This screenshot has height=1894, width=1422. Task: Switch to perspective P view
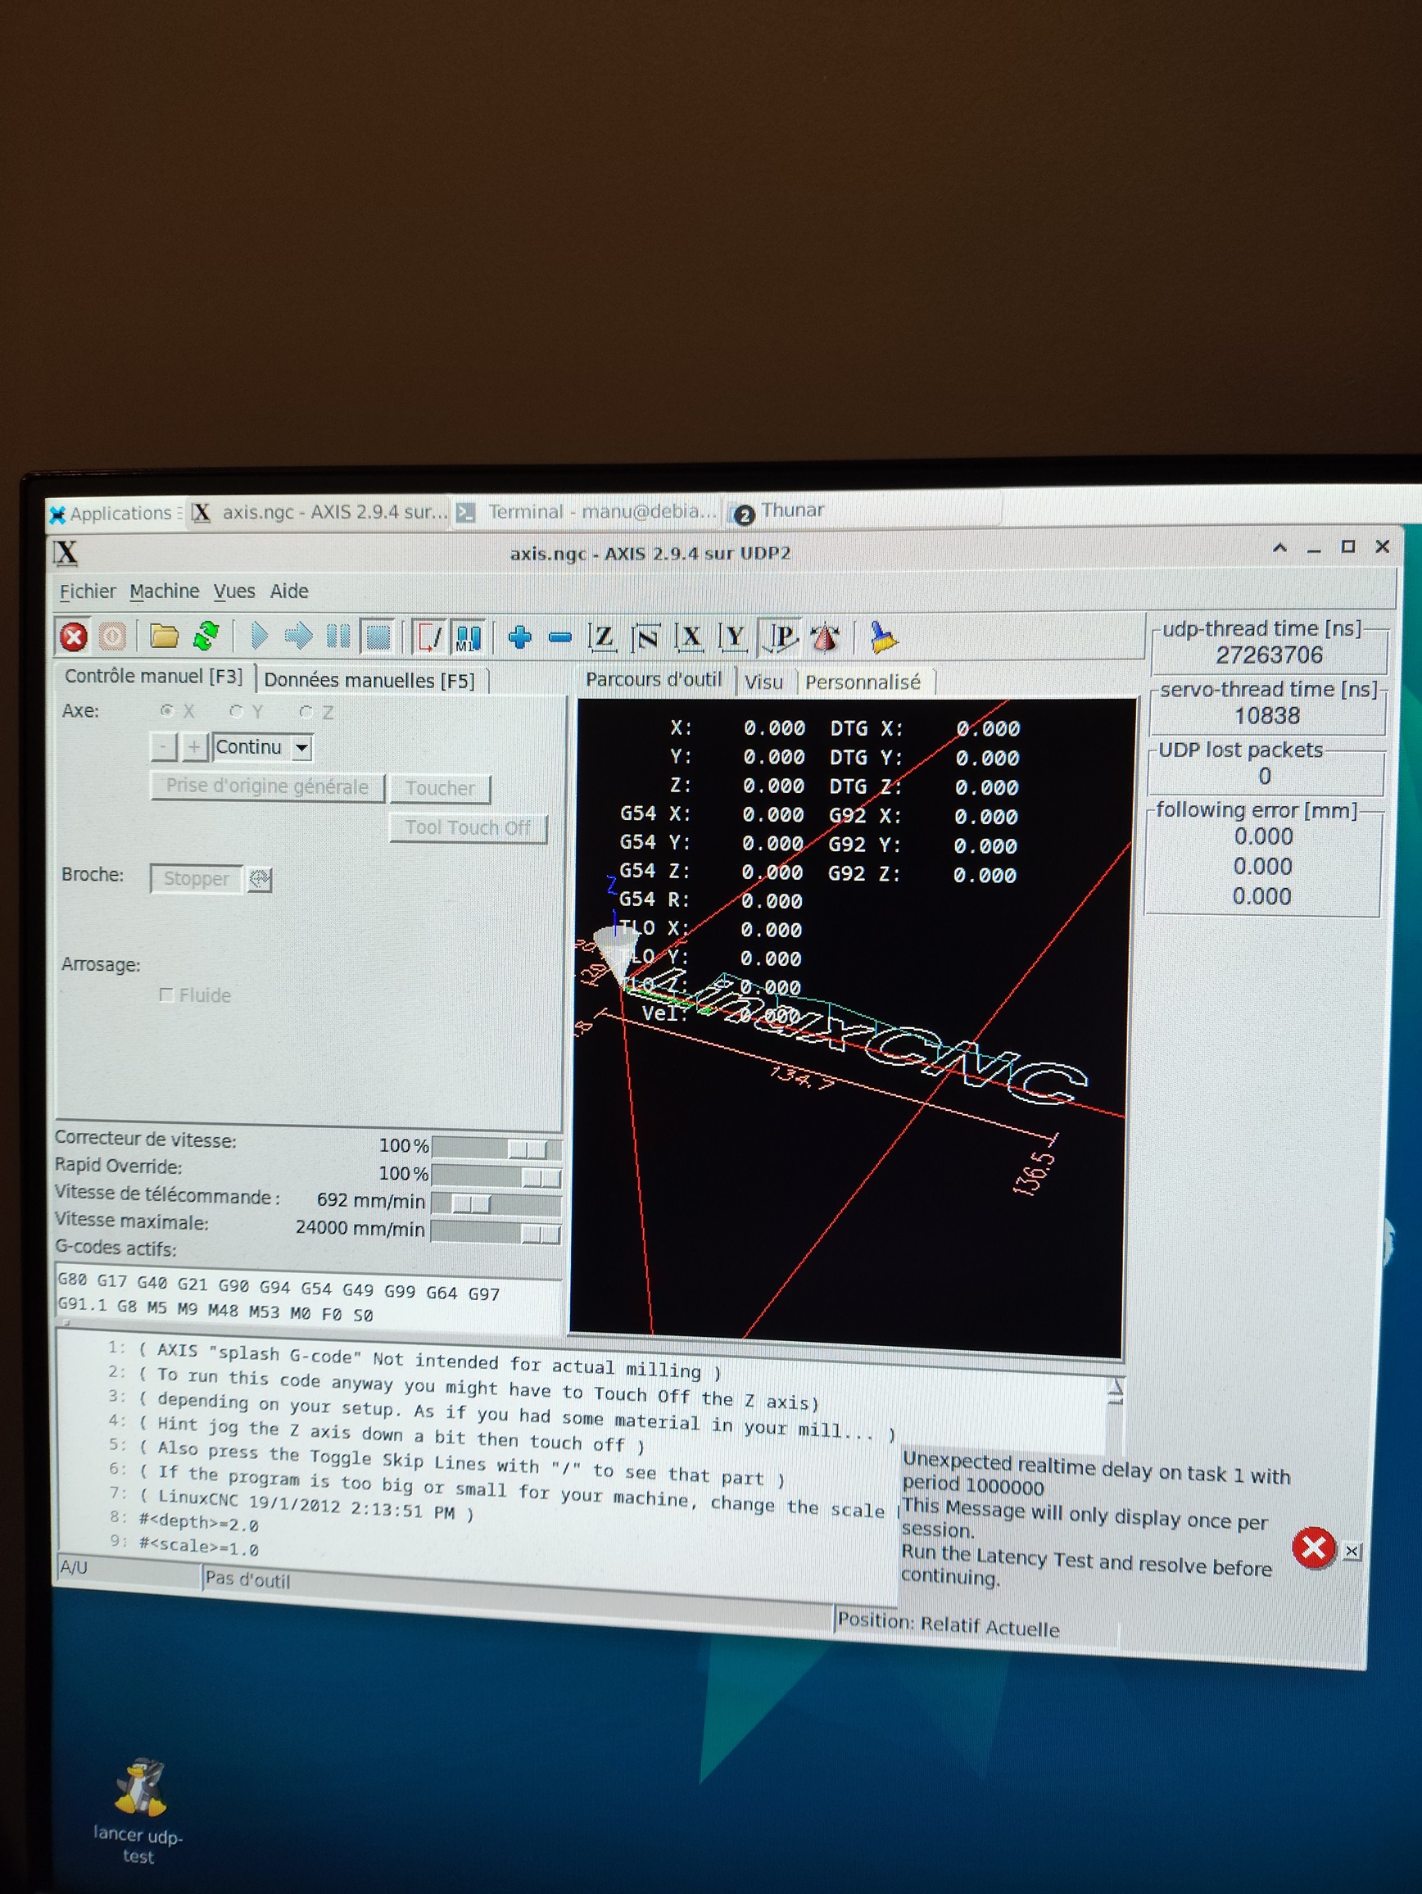(x=781, y=638)
